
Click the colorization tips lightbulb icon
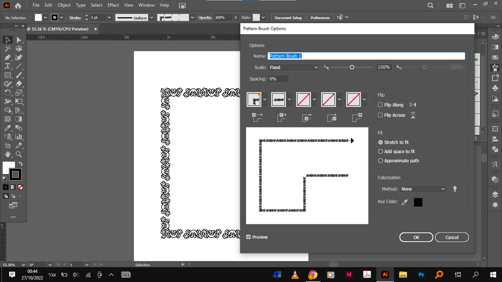coord(455,189)
